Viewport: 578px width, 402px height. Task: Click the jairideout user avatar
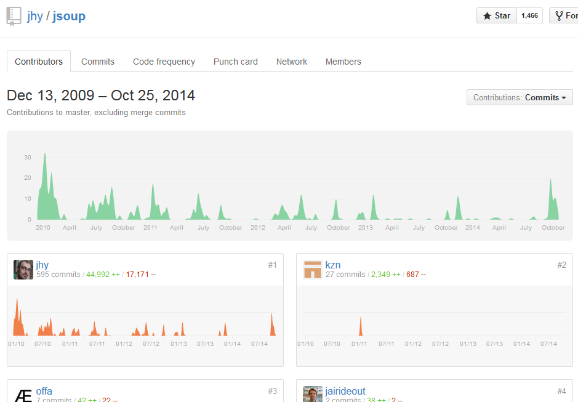coord(313,394)
